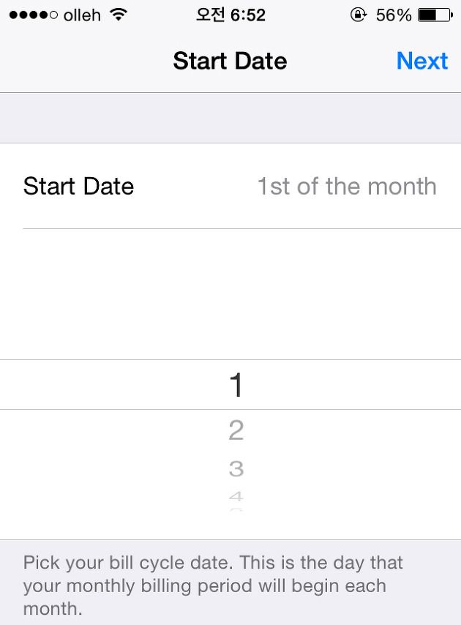Tap the olleh carrier label
Viewport: 461px width, 625px height.
tap(82, 15)
